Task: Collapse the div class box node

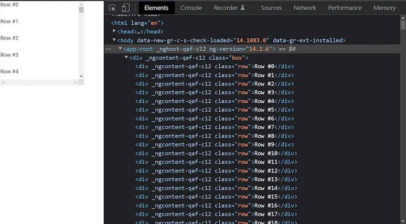Action: tap(126, 57)
